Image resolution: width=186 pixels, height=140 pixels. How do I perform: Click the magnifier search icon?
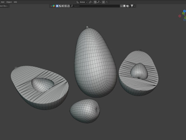[72, 6]
